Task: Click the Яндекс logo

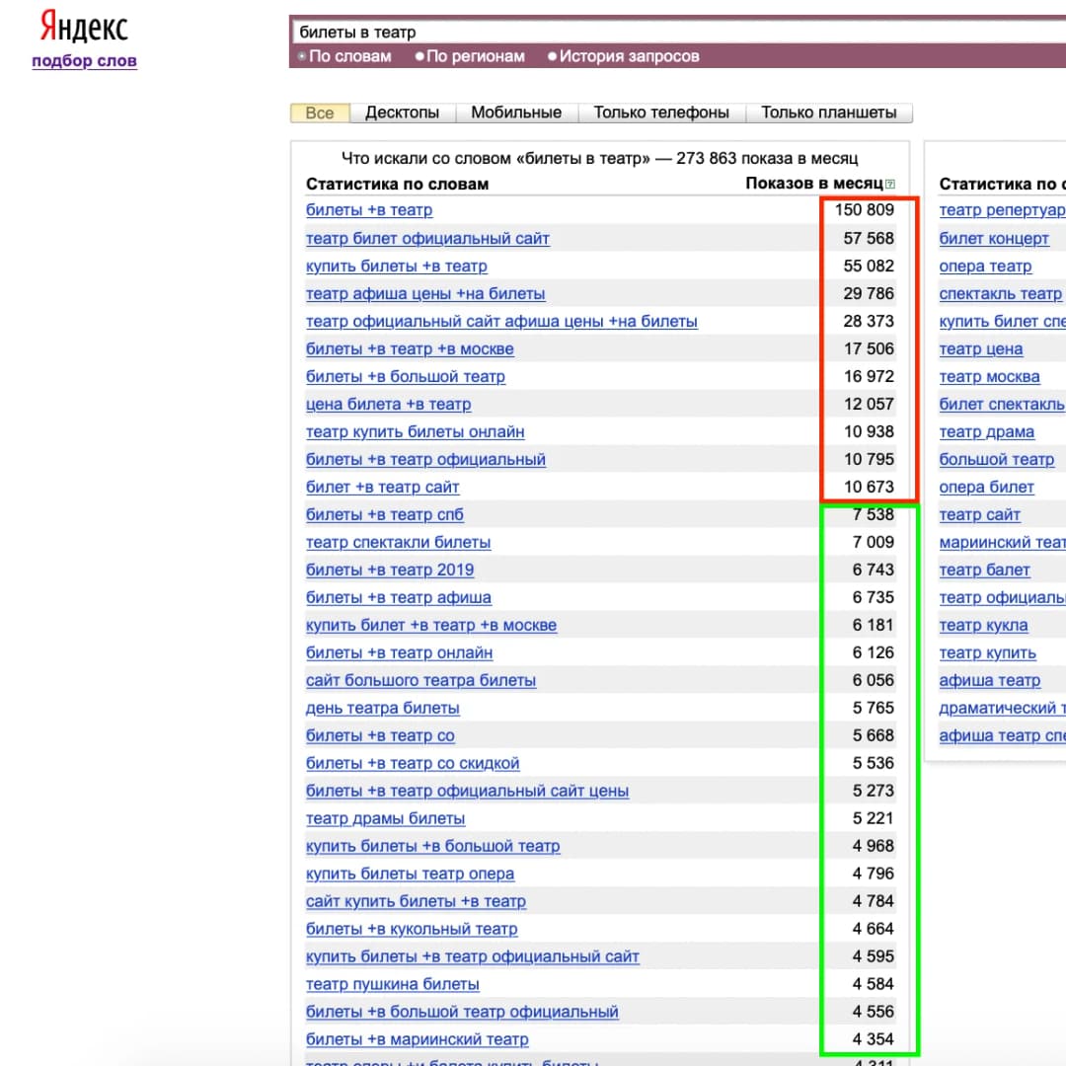Action: [84, 27]
